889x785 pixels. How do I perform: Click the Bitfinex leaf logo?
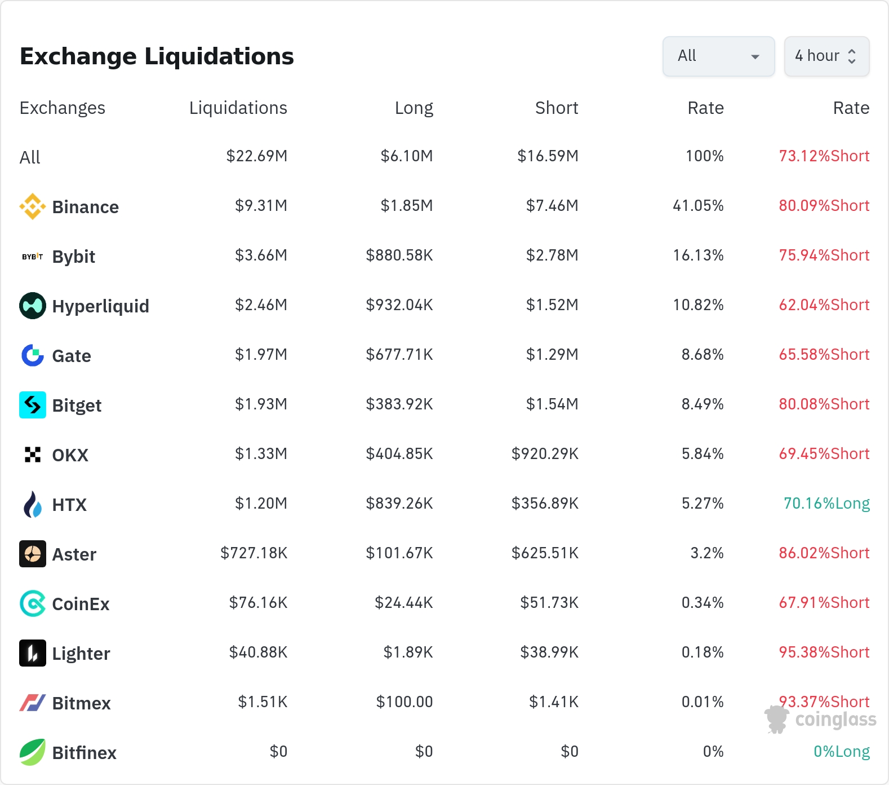tap(33, 752)
